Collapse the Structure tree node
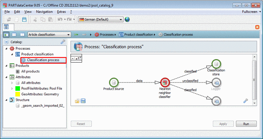Viewport: 263px width, 139px height. [6, 100]
